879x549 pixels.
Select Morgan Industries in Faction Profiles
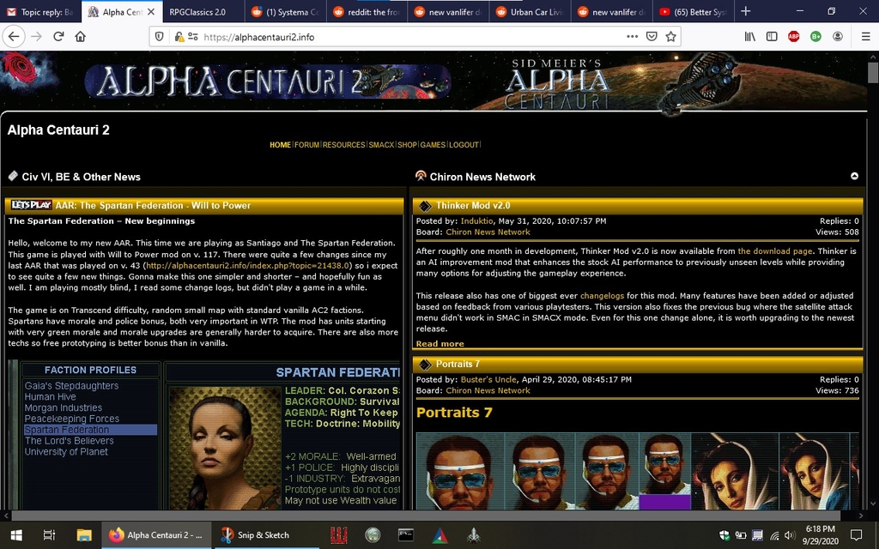tap(64, 408)
